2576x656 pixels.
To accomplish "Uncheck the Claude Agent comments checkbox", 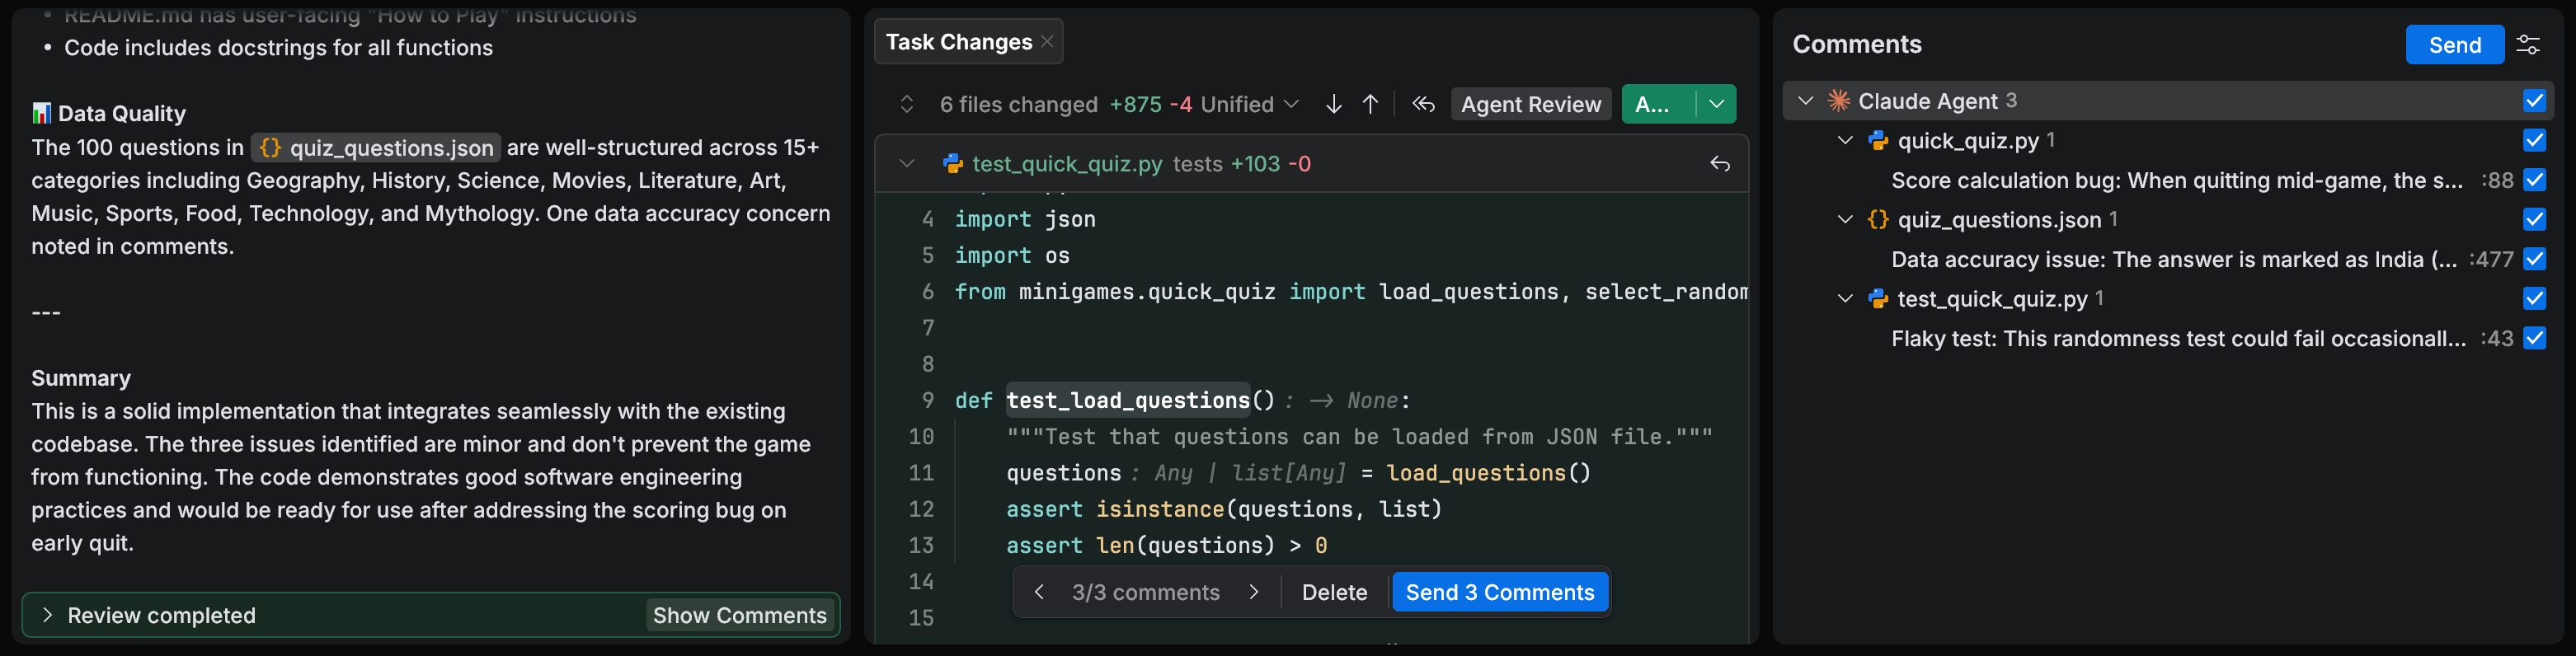I will [2533, 101].
